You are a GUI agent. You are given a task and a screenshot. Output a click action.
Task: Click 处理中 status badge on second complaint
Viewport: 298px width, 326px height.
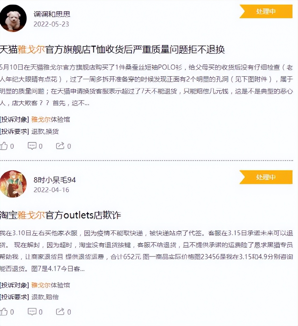266,177
